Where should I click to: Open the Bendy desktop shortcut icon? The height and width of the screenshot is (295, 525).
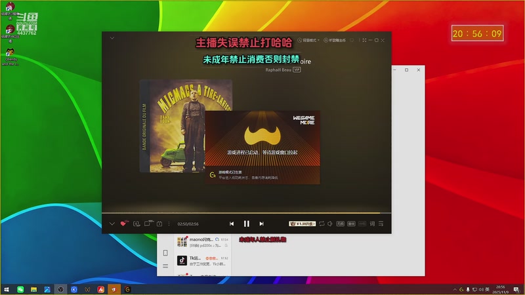pyautogui.click(x=10, y=57)
